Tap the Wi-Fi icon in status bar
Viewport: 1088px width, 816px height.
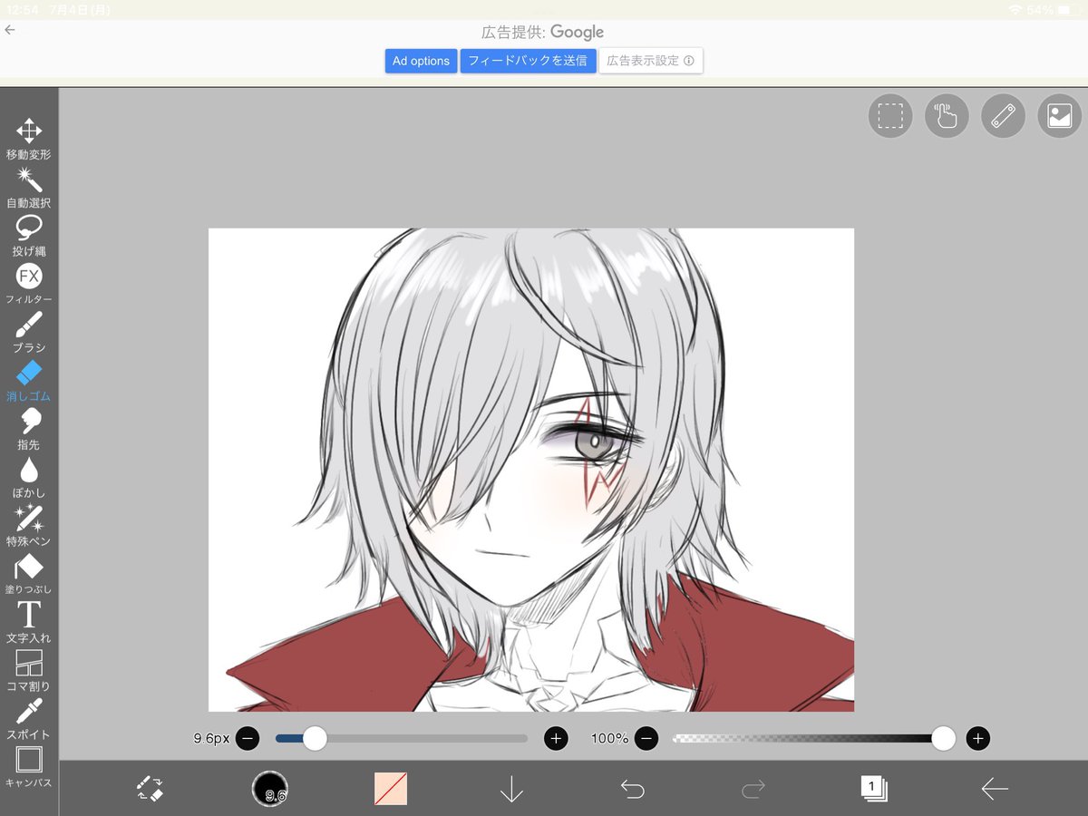(1015, 9)
